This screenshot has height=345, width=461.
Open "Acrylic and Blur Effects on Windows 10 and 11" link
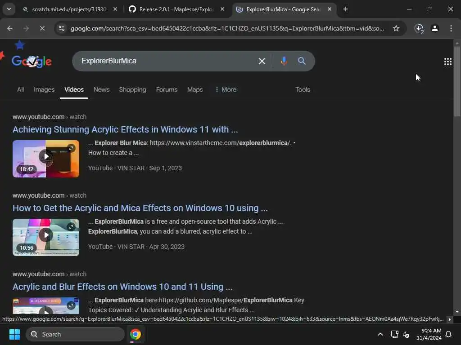(x=122, y=287)
